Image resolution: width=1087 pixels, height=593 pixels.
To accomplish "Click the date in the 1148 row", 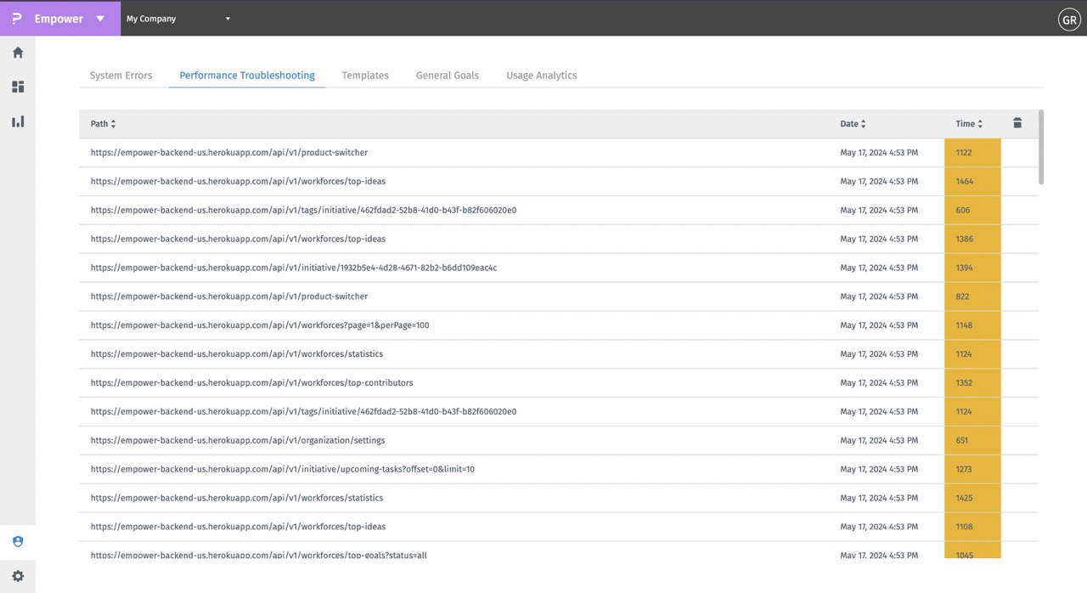I will [x=879, y=326].
